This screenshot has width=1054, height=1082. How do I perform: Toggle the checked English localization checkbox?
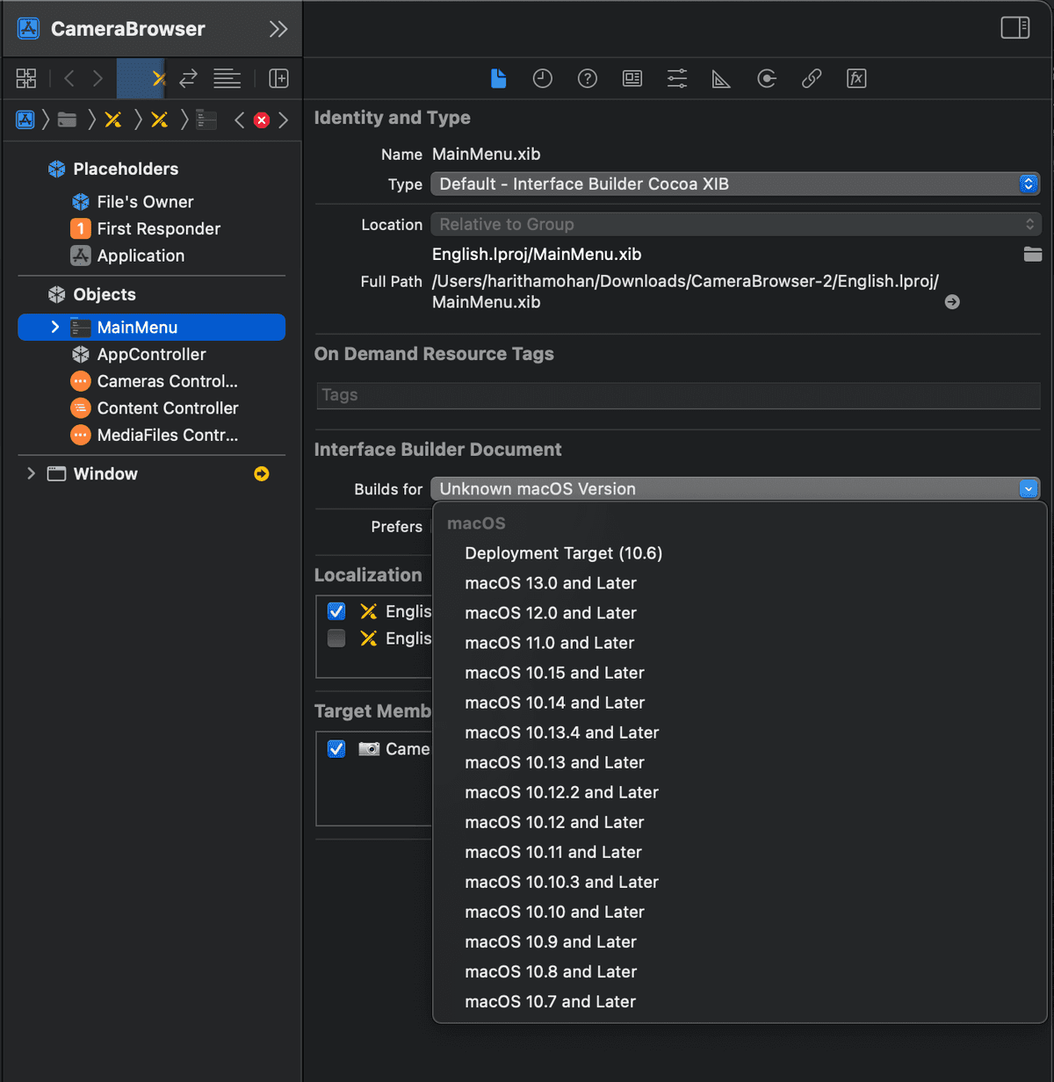pos(336,611)
